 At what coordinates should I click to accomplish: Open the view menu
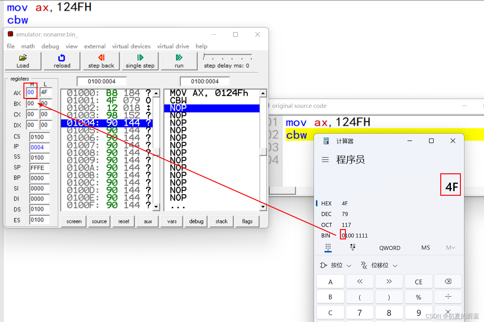click(72, 46)
